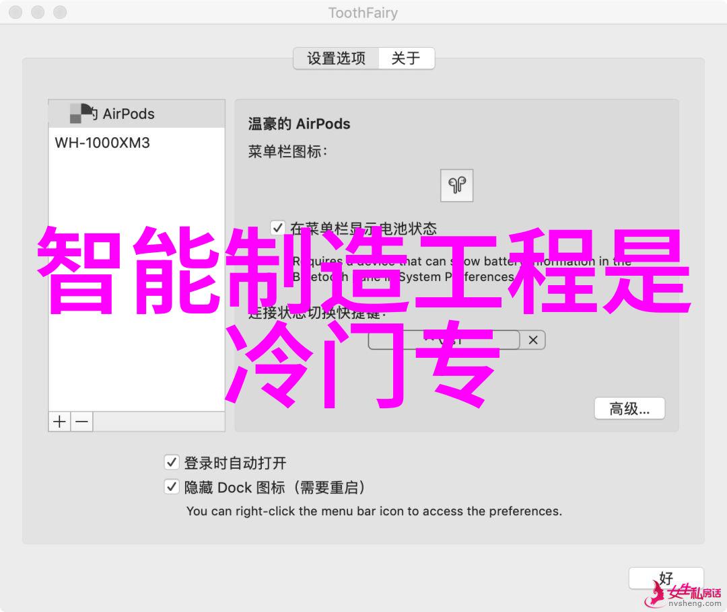Remove the selected device with minus
This screenshot has height=612, width=727.
(x=82, y=422)
